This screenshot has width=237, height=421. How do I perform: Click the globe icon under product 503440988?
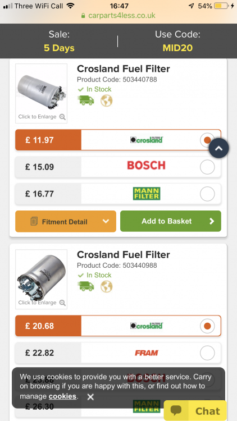pos(106,286)
